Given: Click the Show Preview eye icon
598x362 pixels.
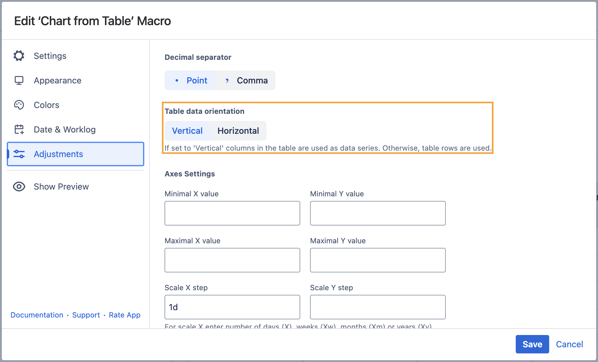Looking at the screenshot, I should click(x=19, y=187).
